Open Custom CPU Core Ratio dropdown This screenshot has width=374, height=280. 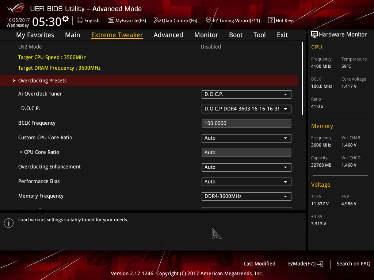point(247,138)
